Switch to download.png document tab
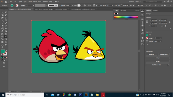The width and height of the screenshot is (173, 97). [x=83, y=9]
